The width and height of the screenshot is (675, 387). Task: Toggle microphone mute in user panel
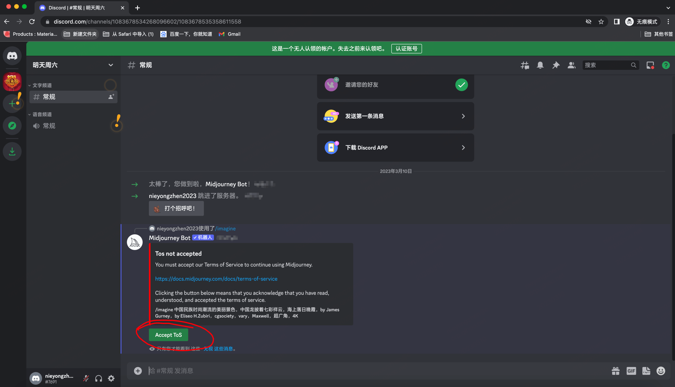(x=86, y=378)
